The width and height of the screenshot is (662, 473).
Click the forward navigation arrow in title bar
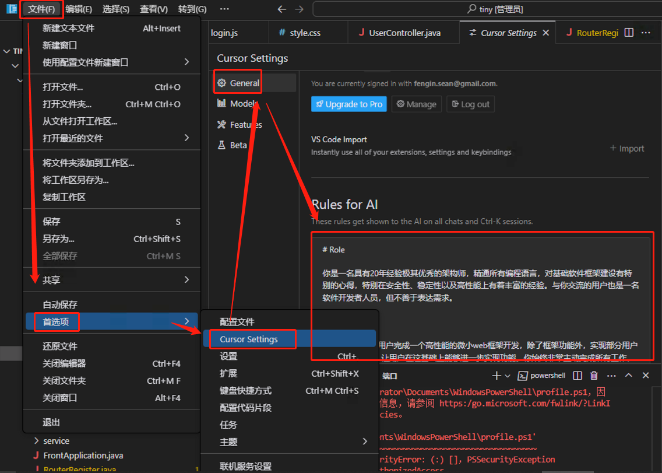[299, 9]
